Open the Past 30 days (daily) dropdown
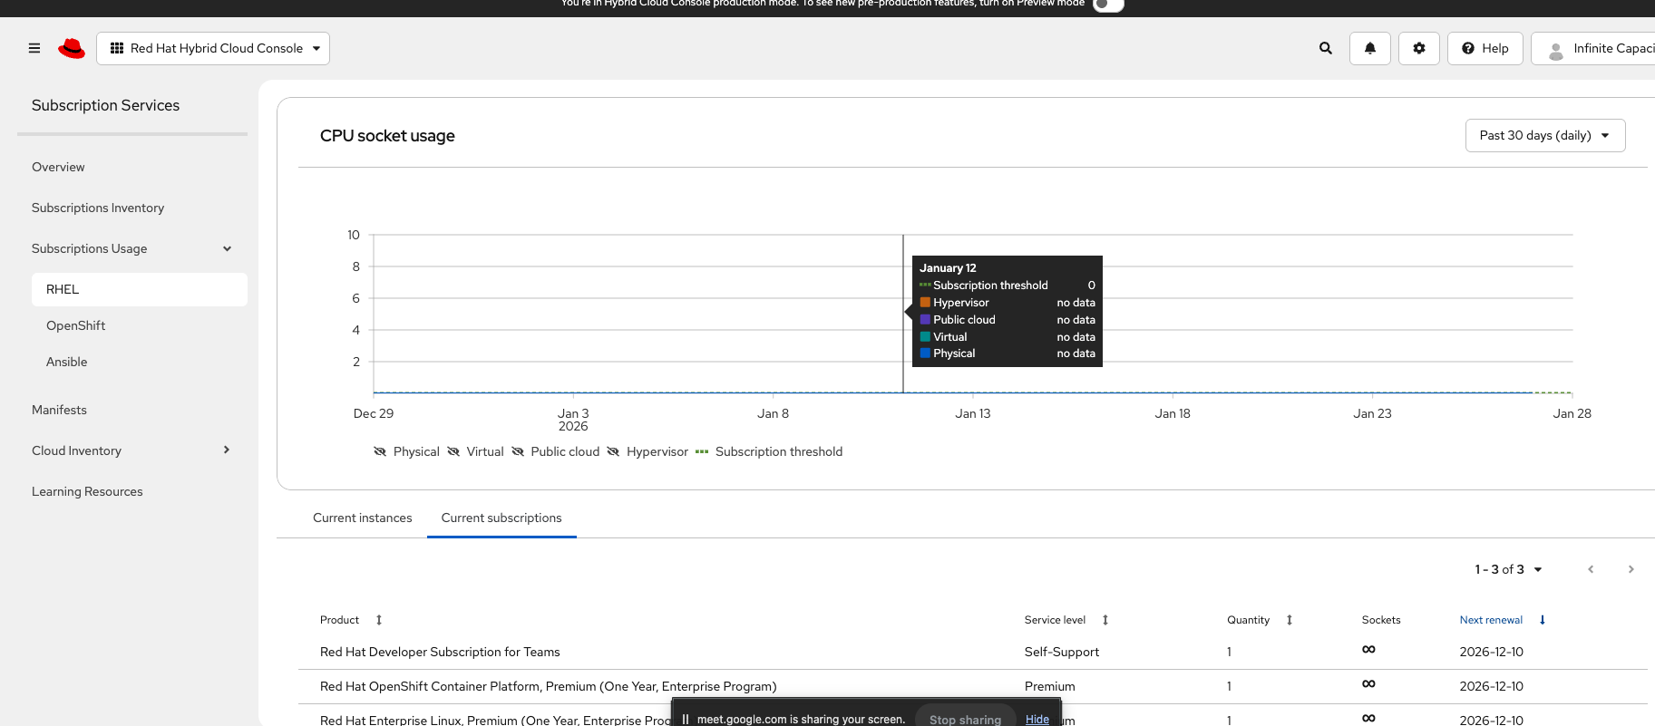1655x726 pixels. 1545,135
